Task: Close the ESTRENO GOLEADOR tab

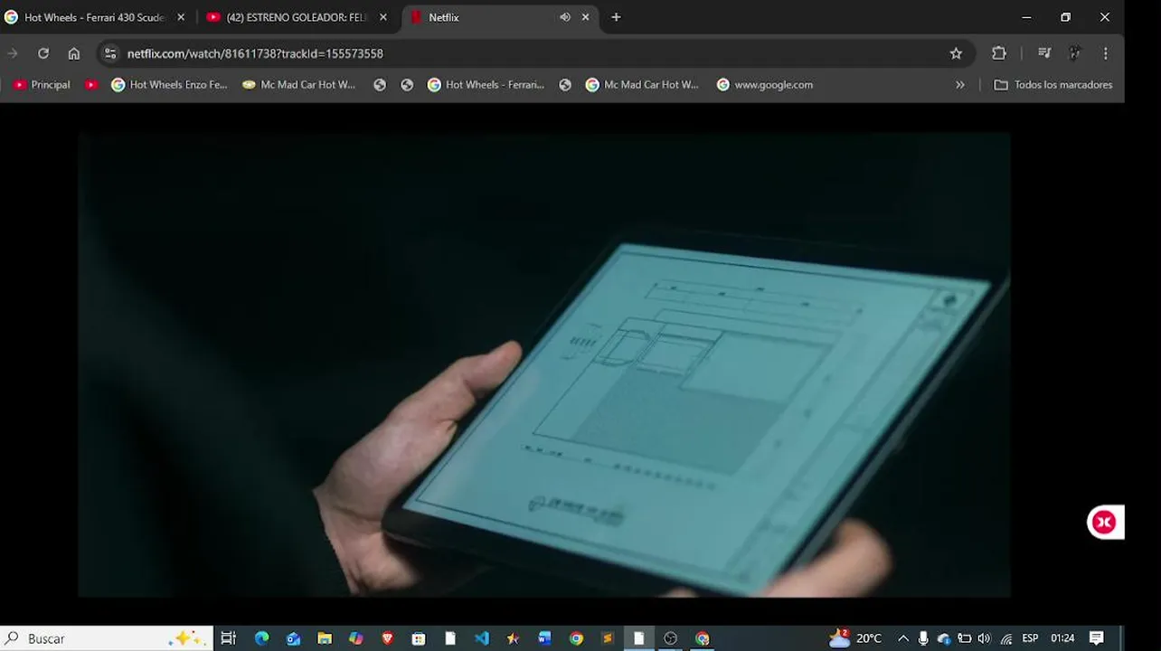Action: pos(383,17)
